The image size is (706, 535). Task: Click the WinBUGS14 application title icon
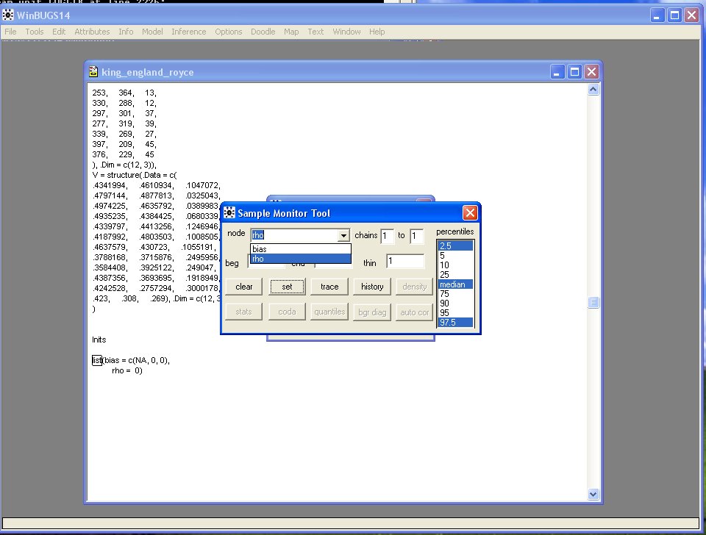click(8, 15)
